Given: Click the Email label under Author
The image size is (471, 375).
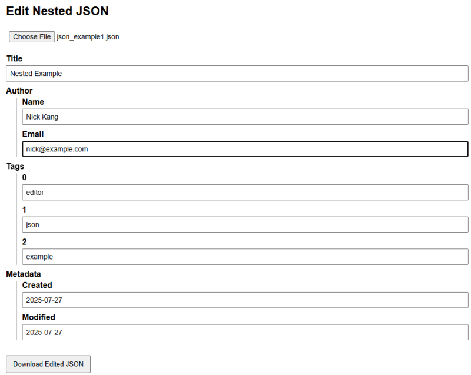Looking at the screenshot, I should (33, 134).
